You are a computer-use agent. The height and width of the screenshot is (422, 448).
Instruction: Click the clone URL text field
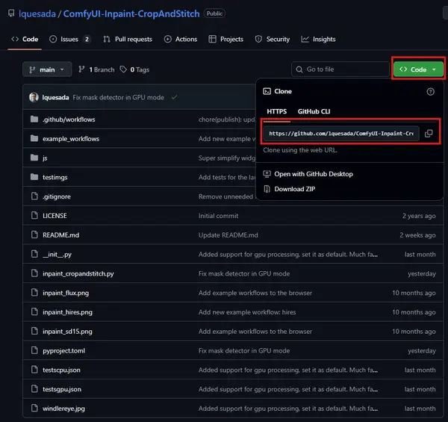(x=341, y=134)
